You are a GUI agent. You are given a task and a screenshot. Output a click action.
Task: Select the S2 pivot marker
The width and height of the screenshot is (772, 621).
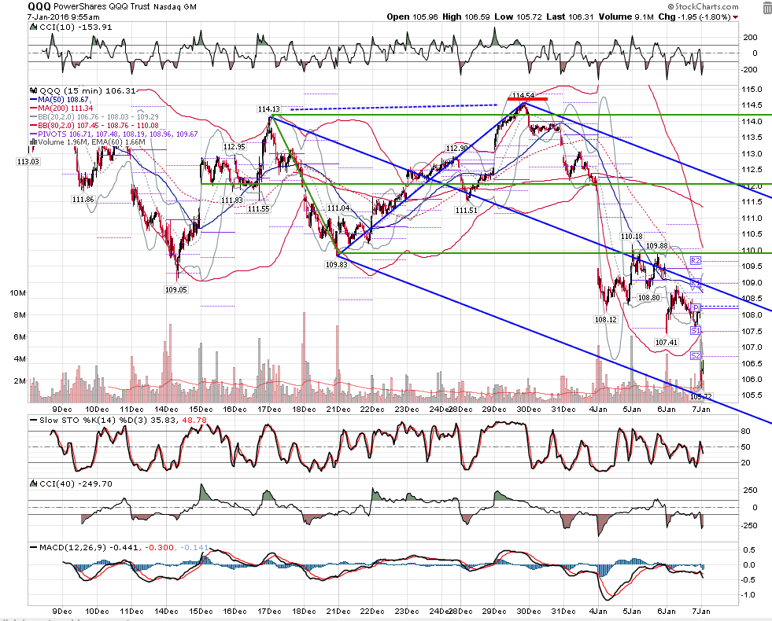(695, 355)
